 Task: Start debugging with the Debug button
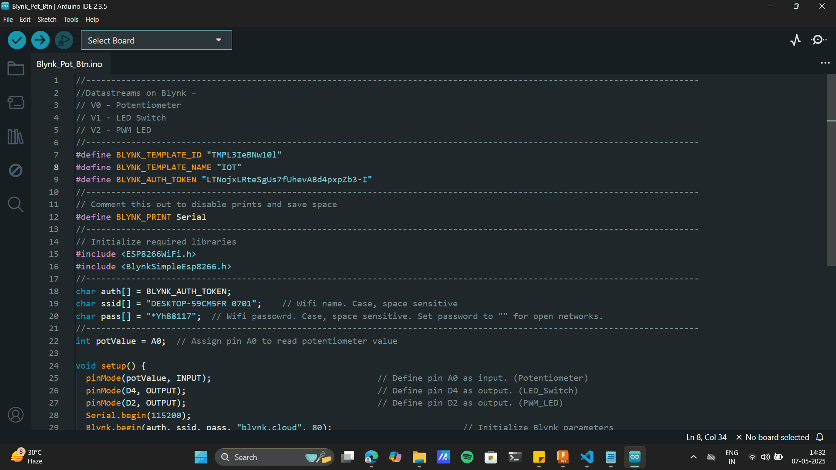coord(64,40)
